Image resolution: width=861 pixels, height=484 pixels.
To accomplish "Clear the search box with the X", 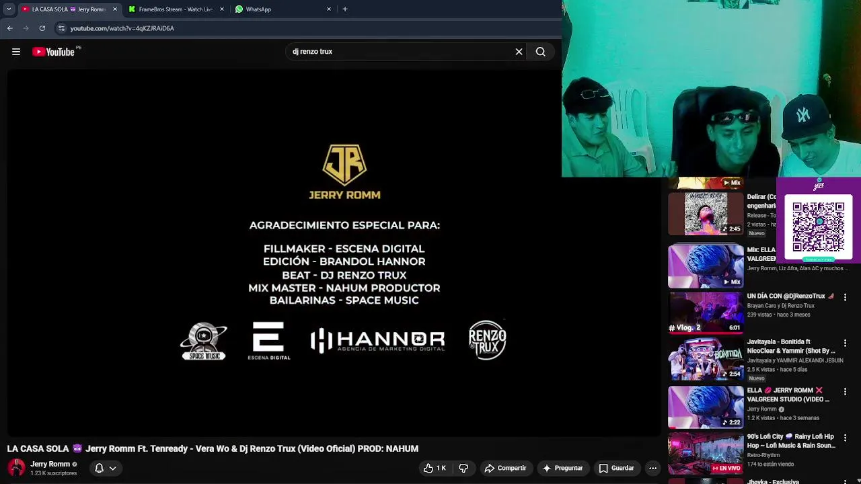I will 519,52.
